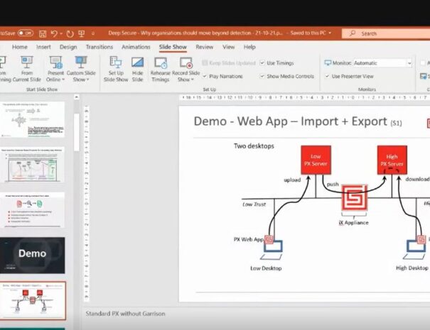Open Set Up Slide Show dialog
Image resolution: width=430 pixels, height=330 pixels.
[x=116, y=69]
